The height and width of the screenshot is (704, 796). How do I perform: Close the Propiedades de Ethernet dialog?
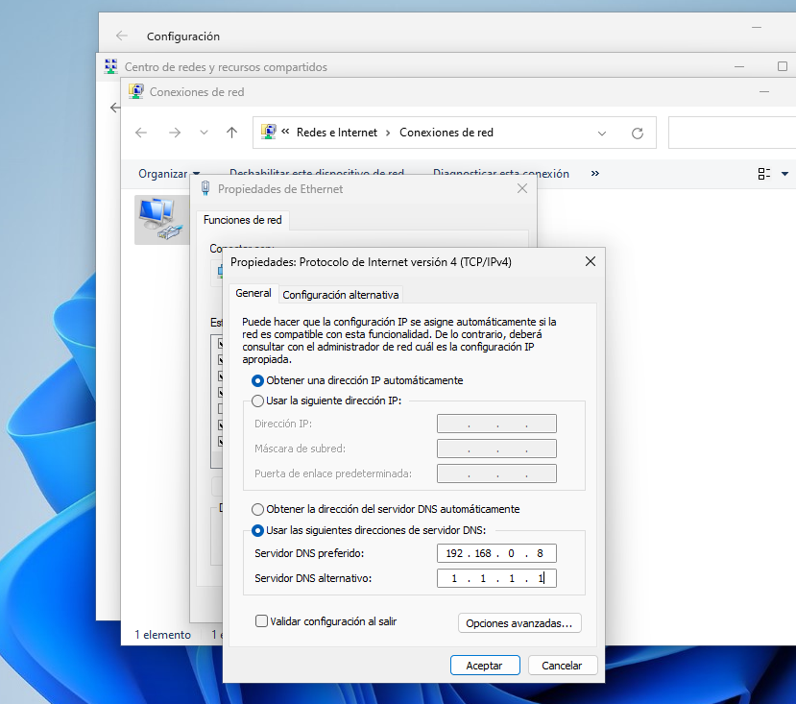pos(522,188)
